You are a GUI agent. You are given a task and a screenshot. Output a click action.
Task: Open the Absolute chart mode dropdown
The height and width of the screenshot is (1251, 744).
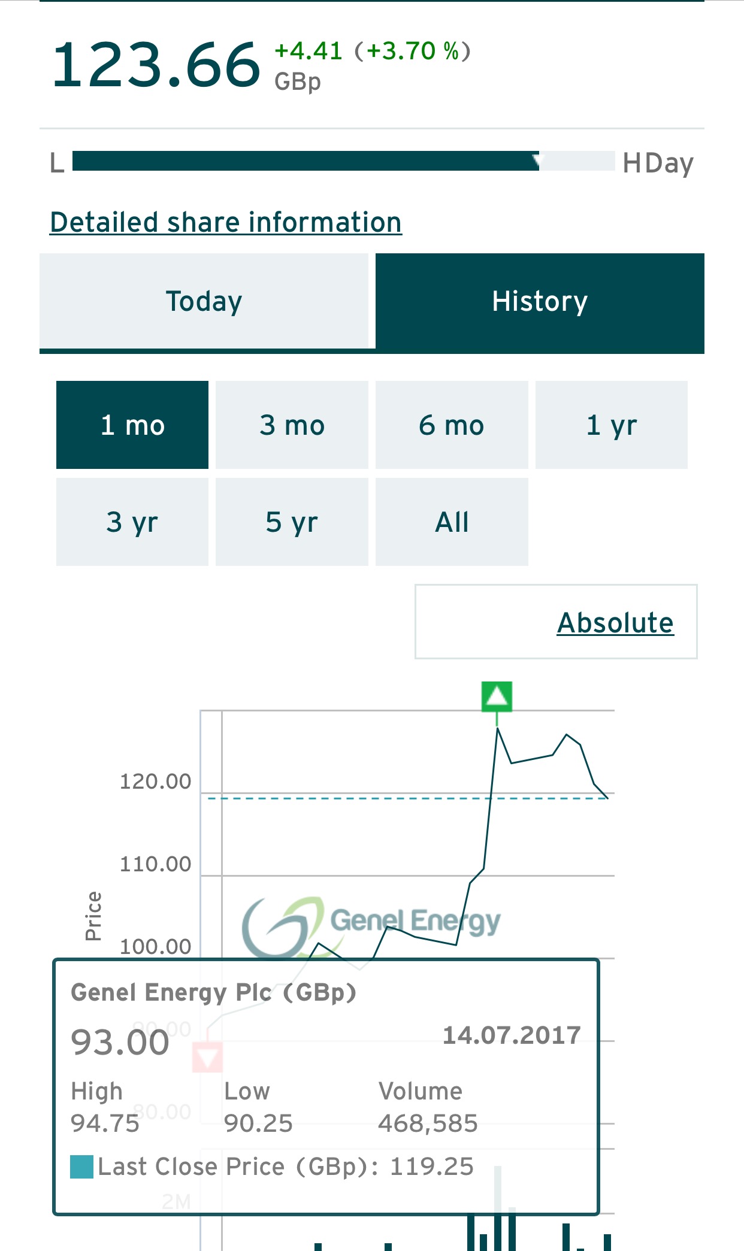pos(556,622)
